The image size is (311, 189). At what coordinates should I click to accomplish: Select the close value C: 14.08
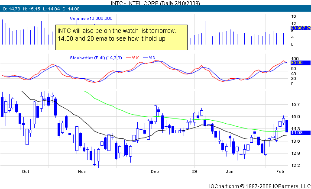71,9
